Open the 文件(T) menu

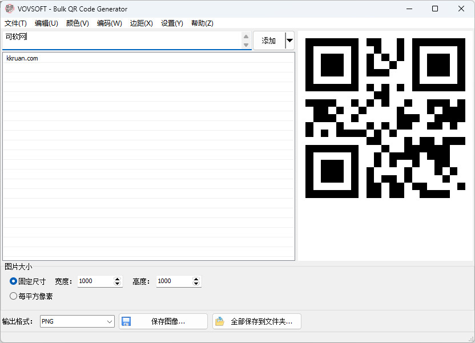click(x=15, y=23)
